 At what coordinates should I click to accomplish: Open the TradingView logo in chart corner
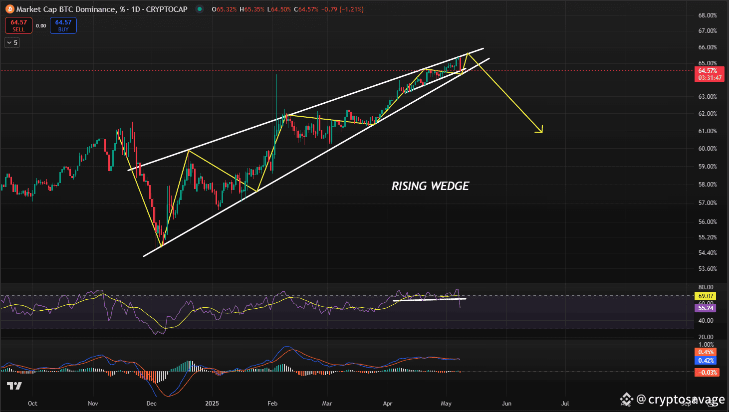14,386
